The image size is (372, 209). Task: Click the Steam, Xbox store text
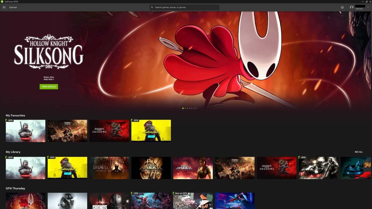(49, 77)
